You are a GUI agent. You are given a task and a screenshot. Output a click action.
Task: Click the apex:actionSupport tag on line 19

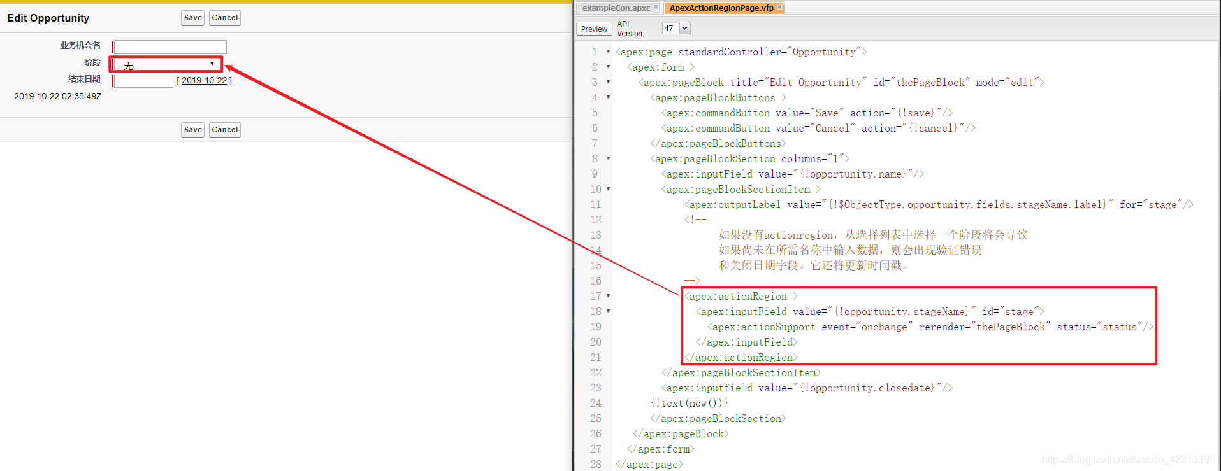[761, 327]
